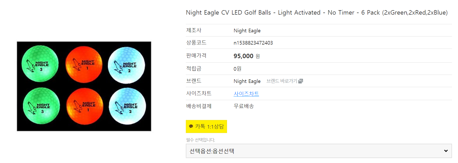
Task: Click the upper blue ball numbered 2
Action: [127, 65]
